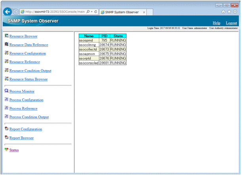Screen dimensions: 242x176
Task: Click the browser refresh icon
Action: click(95, 12)
